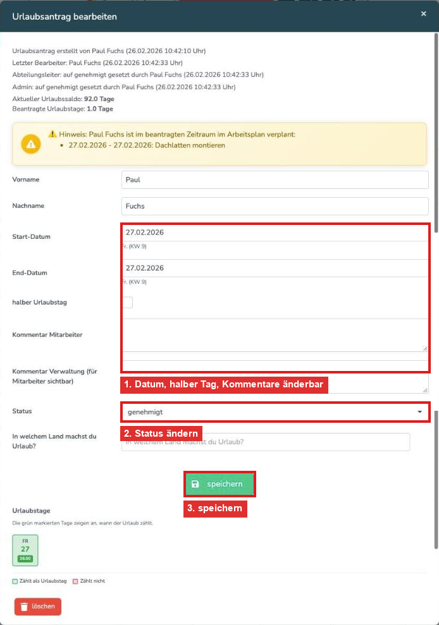
Task: Click the red löschen button
Action: (x=38, y=607)
